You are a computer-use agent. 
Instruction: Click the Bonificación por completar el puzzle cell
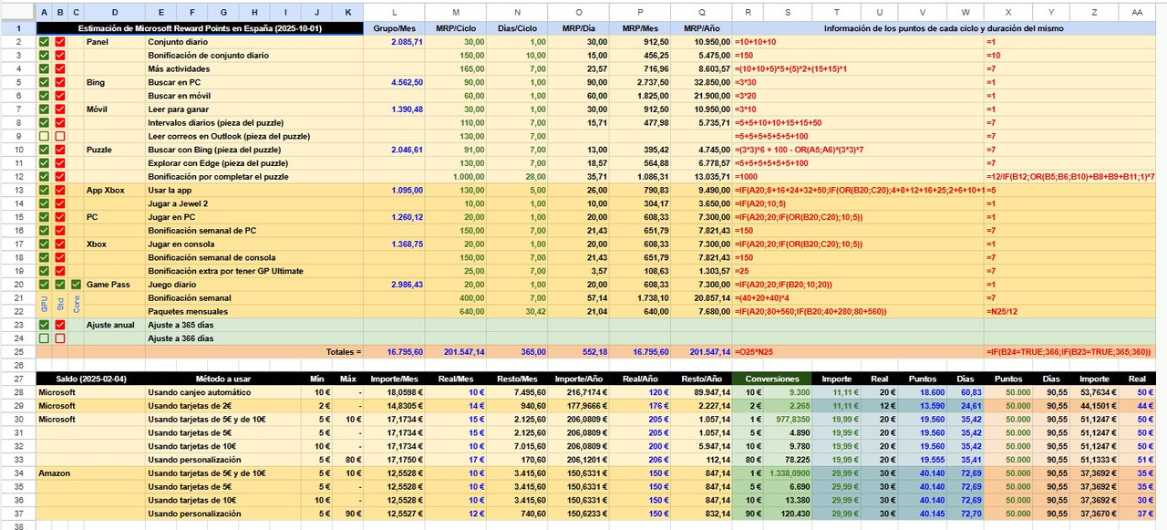click(x=254, y=176)
